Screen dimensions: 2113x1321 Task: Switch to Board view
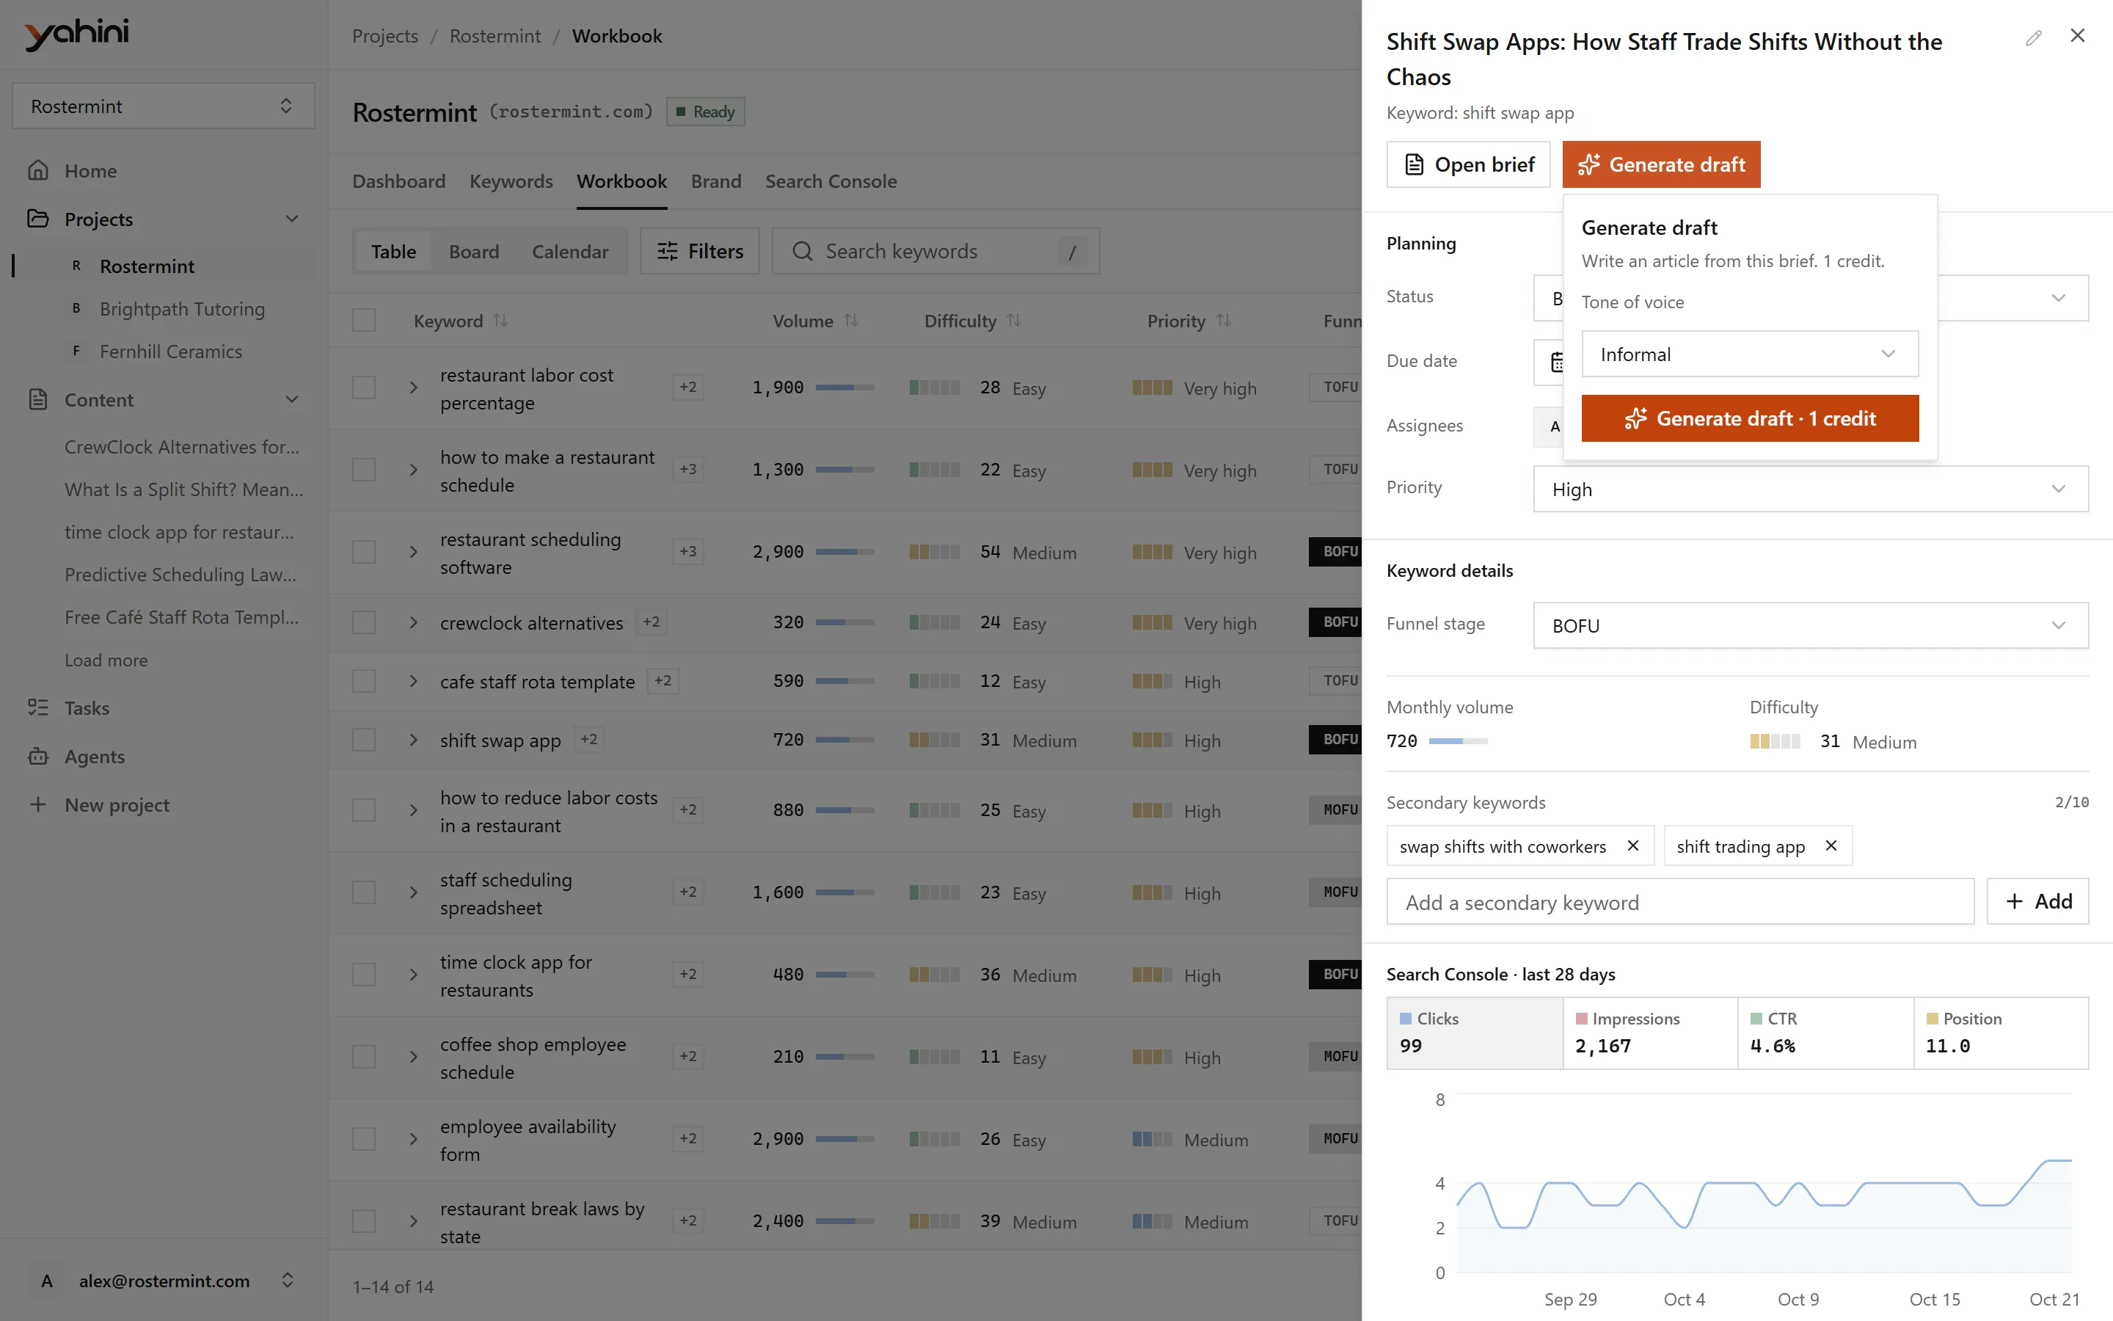tap(474, 252)
